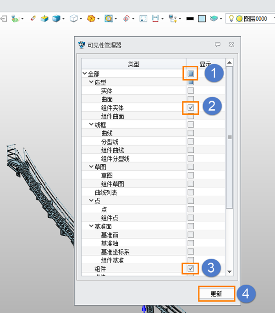
Task: Collapse the 基准面 parent tree node
Action: (x=91, y=226)
